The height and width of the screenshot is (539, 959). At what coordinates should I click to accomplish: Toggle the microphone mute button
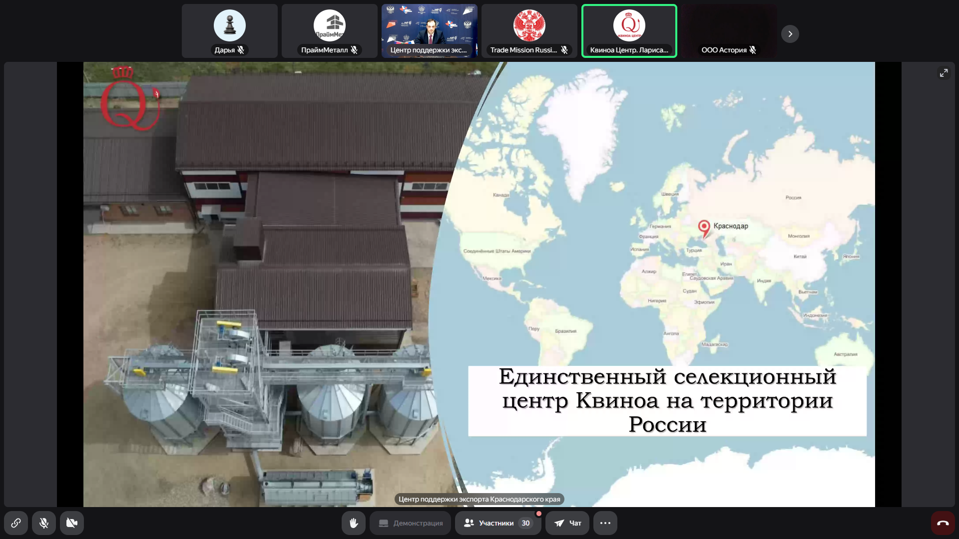pyautogui.click(x=44, y=523)
